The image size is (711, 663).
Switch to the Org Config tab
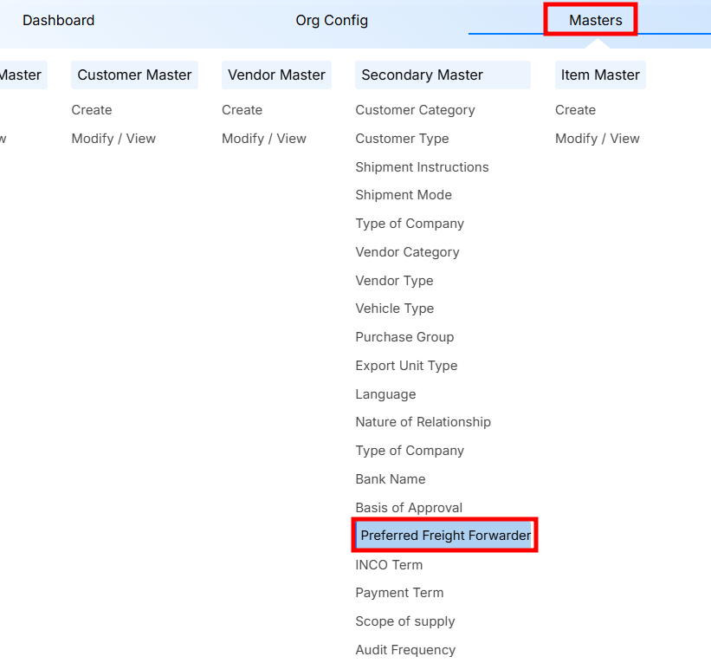pos(332,20)
